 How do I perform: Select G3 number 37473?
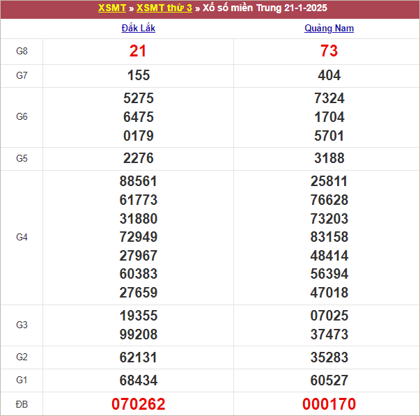(329, 334)
